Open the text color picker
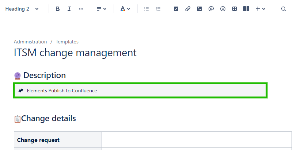The height and width of the screenshot is (150, 297). pos(125,9)
